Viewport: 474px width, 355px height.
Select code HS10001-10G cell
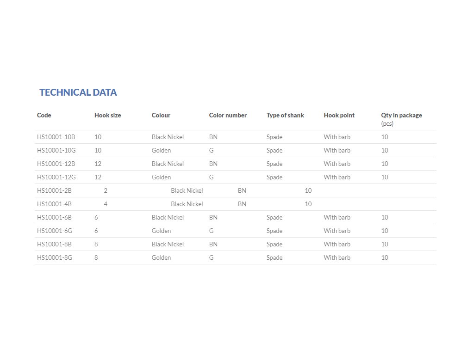point(56,150)
